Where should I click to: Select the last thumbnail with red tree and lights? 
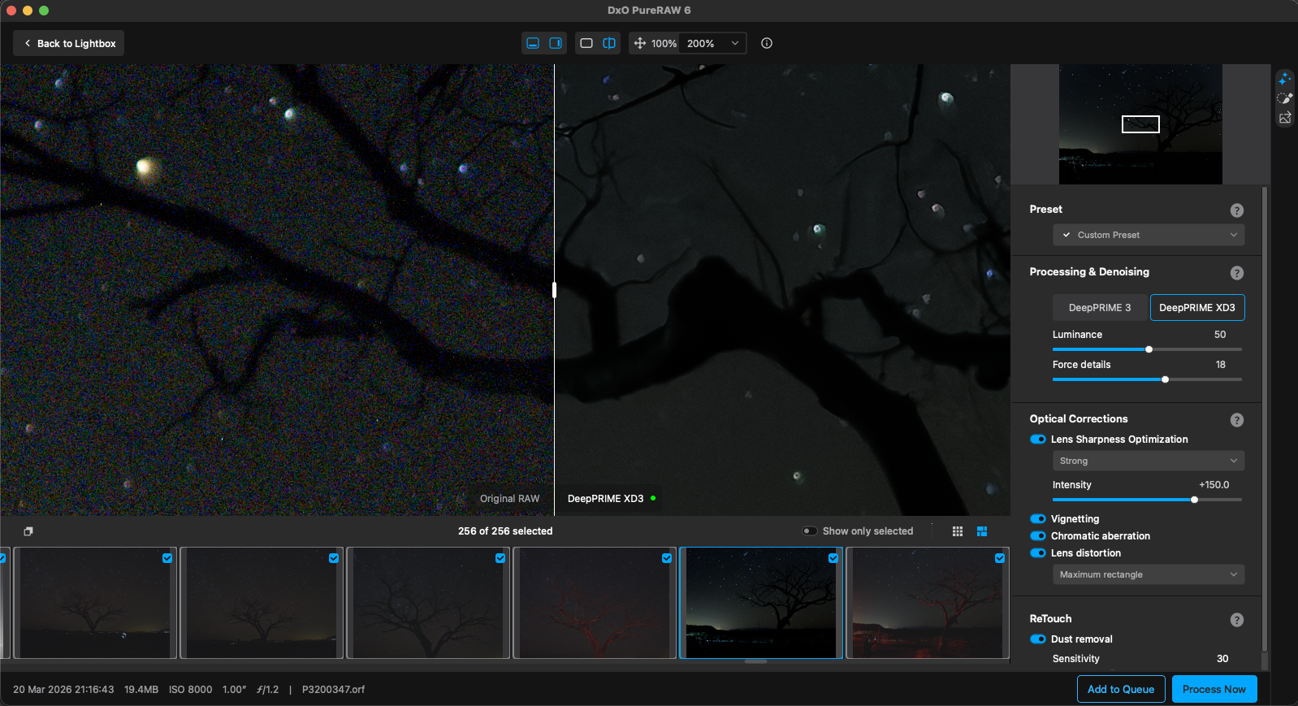[928, 603]
